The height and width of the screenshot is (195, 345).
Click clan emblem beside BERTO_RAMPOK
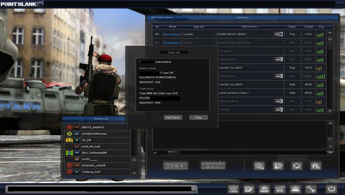pos(69,127)
